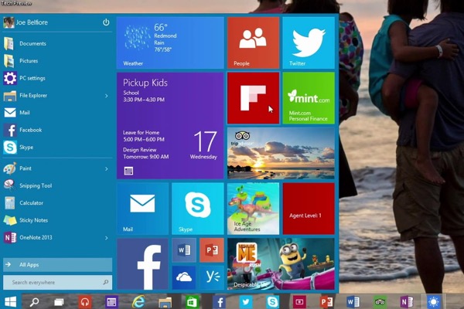Open the Weather live tile
This screenshot has height=309, width=464.
pyautogui.click(x=170, y=42)
